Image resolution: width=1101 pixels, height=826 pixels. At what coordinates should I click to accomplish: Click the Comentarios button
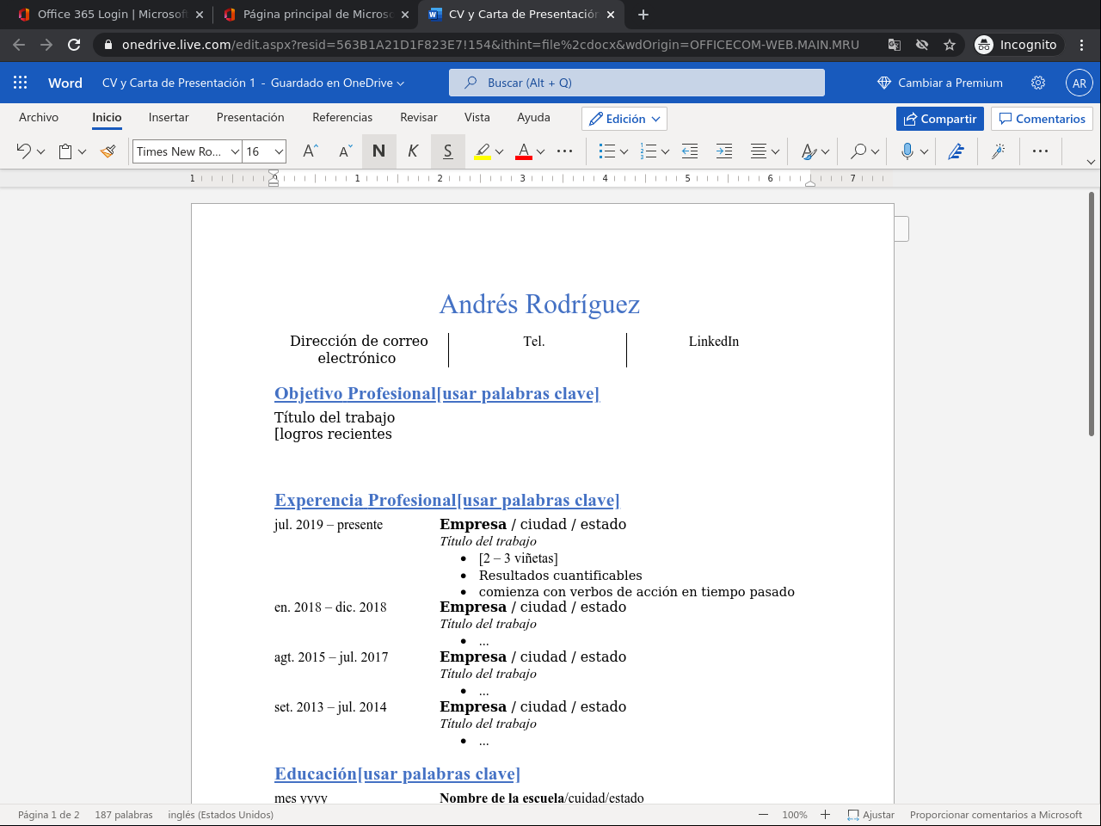coord(1042,119)
